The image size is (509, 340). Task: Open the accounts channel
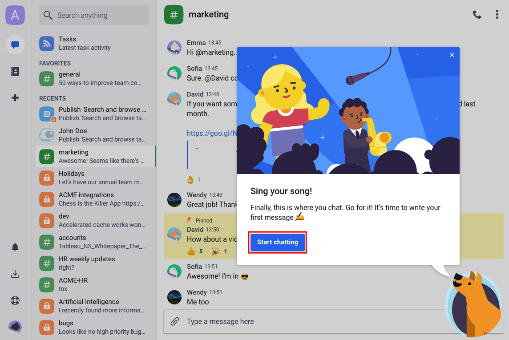click(96, 242)
